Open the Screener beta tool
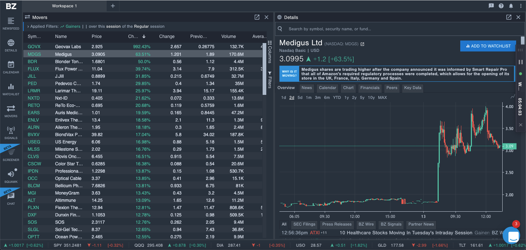Screen dimensions: 526x250 pos(11,155)
